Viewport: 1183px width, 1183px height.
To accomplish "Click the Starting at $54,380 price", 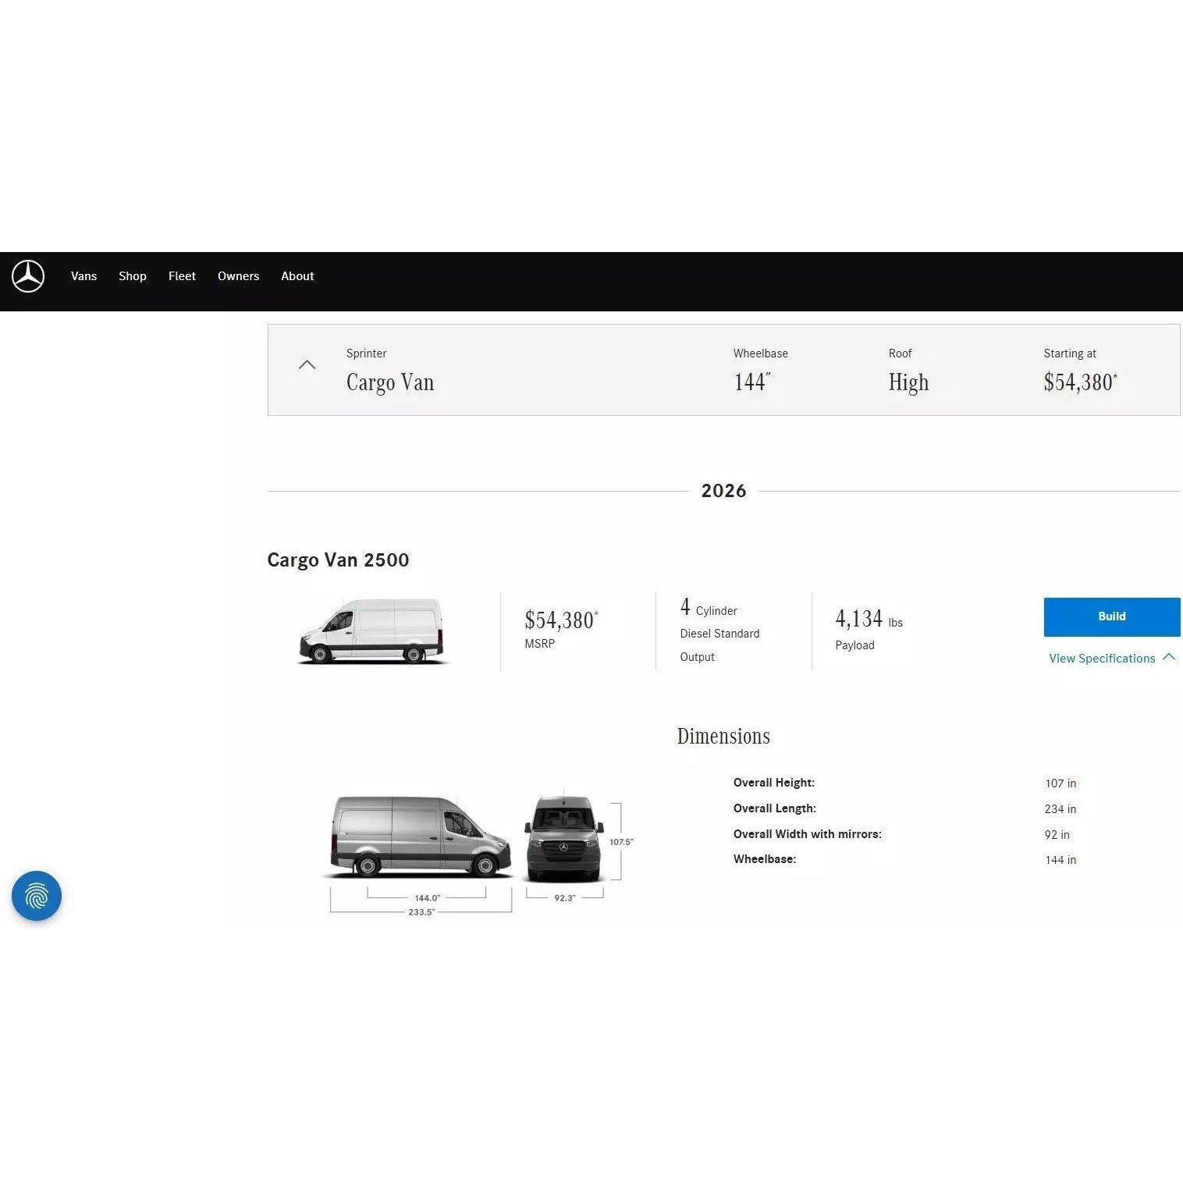I will pos(1080,382).
